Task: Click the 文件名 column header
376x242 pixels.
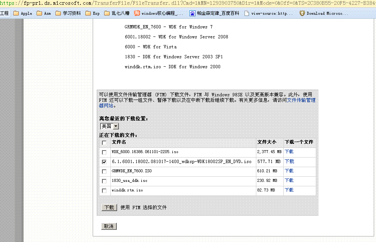Action: pyautogui.click(x=119, y=142)
